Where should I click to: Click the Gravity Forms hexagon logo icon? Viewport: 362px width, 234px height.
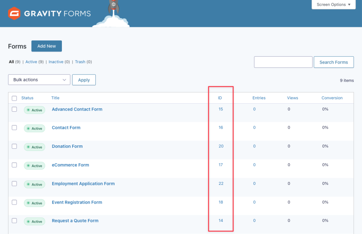coord(14,13)
